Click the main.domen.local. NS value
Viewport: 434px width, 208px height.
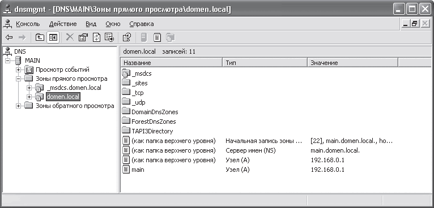pyautogui.click(x=335, y=151)
